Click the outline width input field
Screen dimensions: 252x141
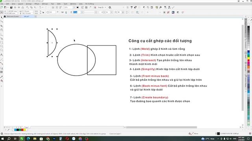coord(77,12)
